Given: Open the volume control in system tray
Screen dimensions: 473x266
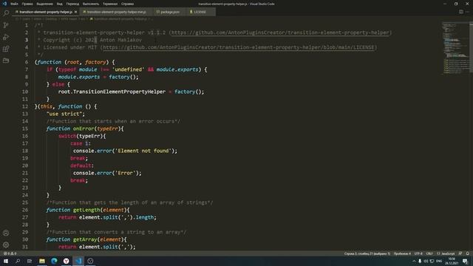Looking at the screenshot, I should pyautogui.click(x=426, y=261).
